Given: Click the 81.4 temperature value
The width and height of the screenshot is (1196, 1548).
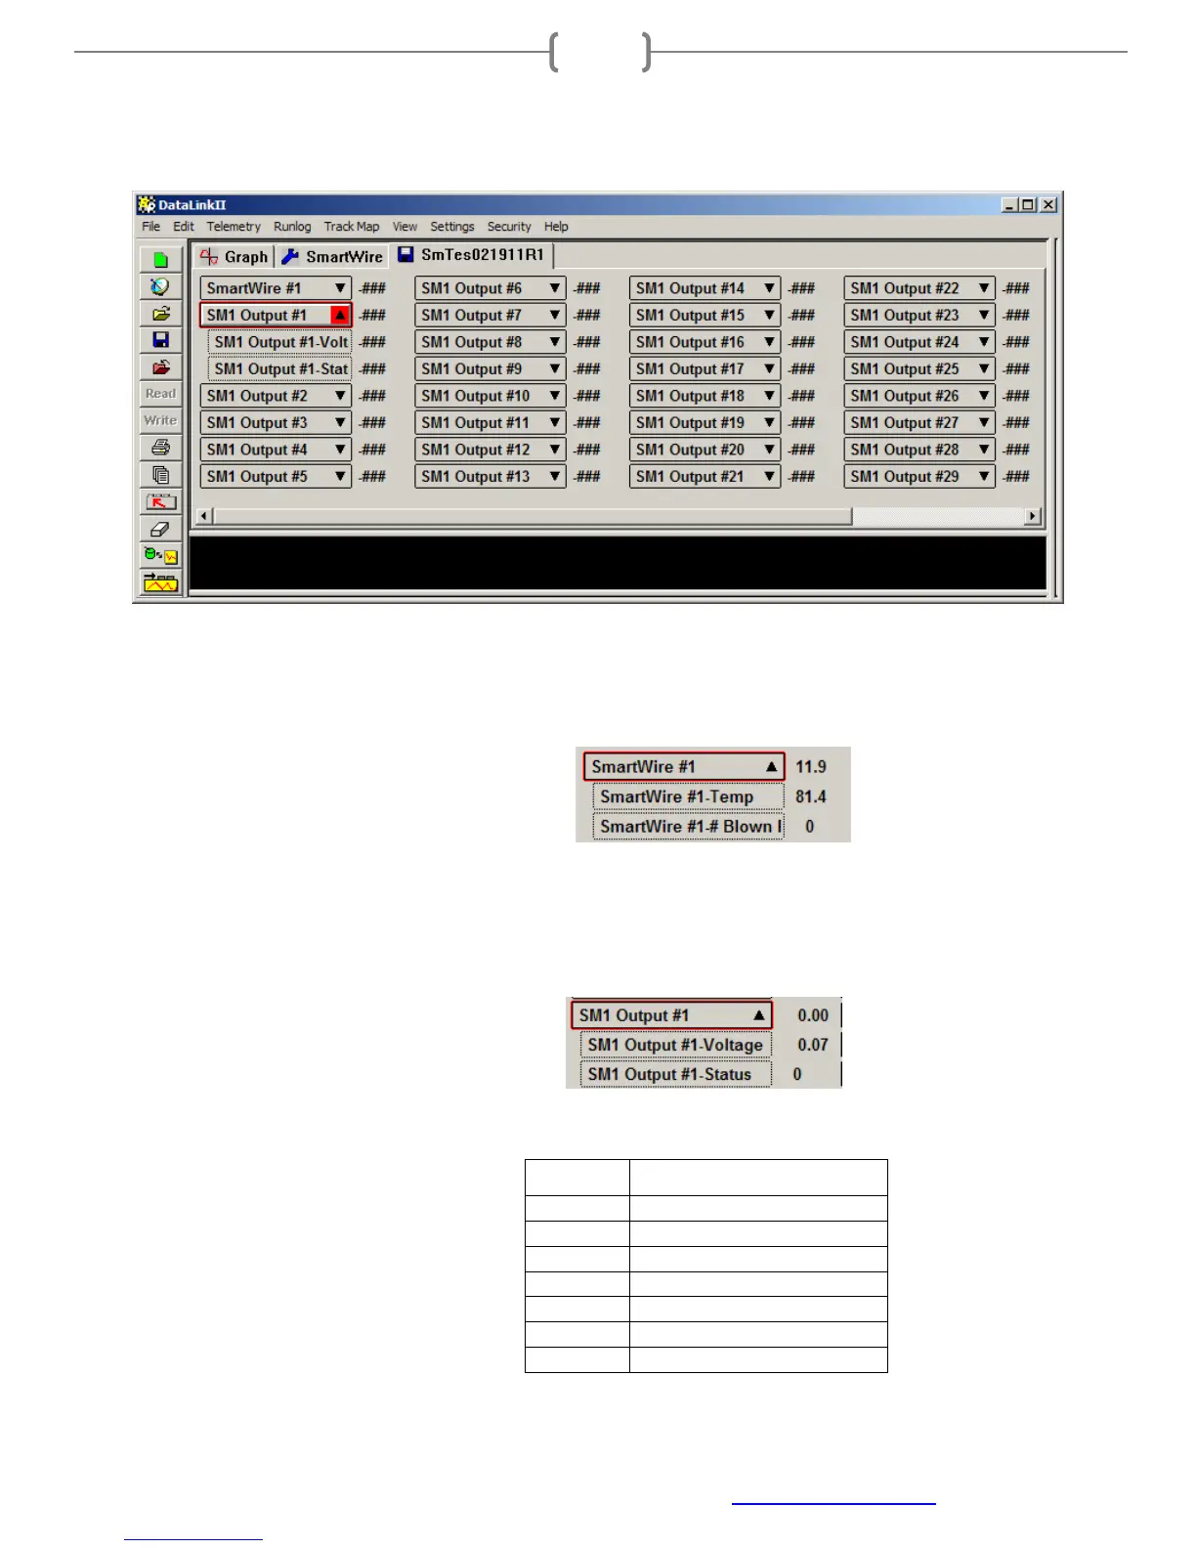Looking at the screenshot, I should [x=810, y=796].
